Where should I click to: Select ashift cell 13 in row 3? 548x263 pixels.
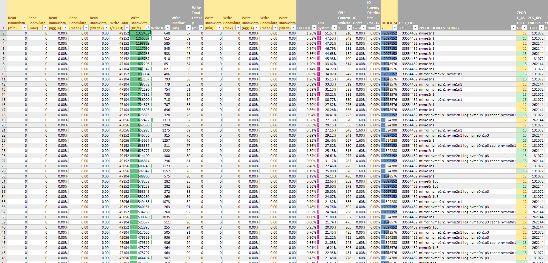click(x=522, y=38)
